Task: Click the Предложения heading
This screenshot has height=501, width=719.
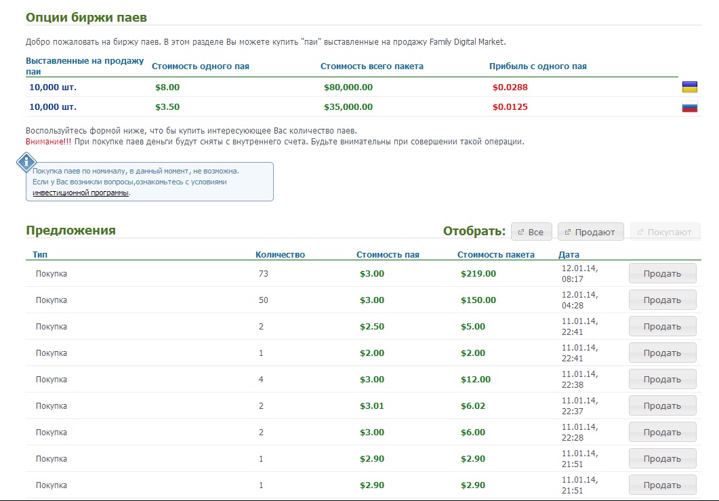Action: [70, 230]
